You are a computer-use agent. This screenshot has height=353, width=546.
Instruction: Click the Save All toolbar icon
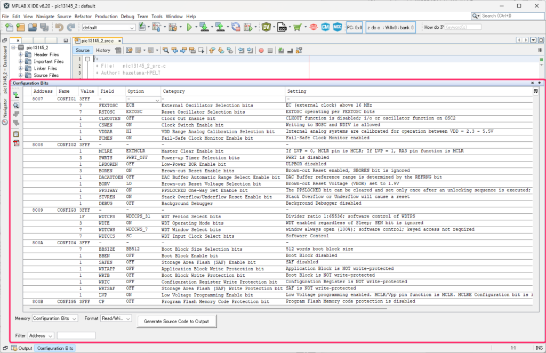(x=44, y=27)
